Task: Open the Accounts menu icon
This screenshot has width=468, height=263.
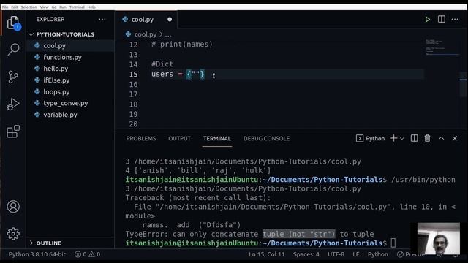Action: click(13, 206)
